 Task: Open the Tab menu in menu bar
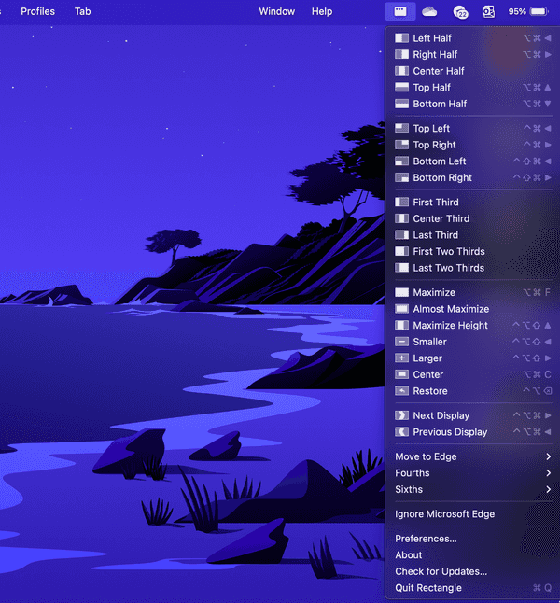pos(83,11)
